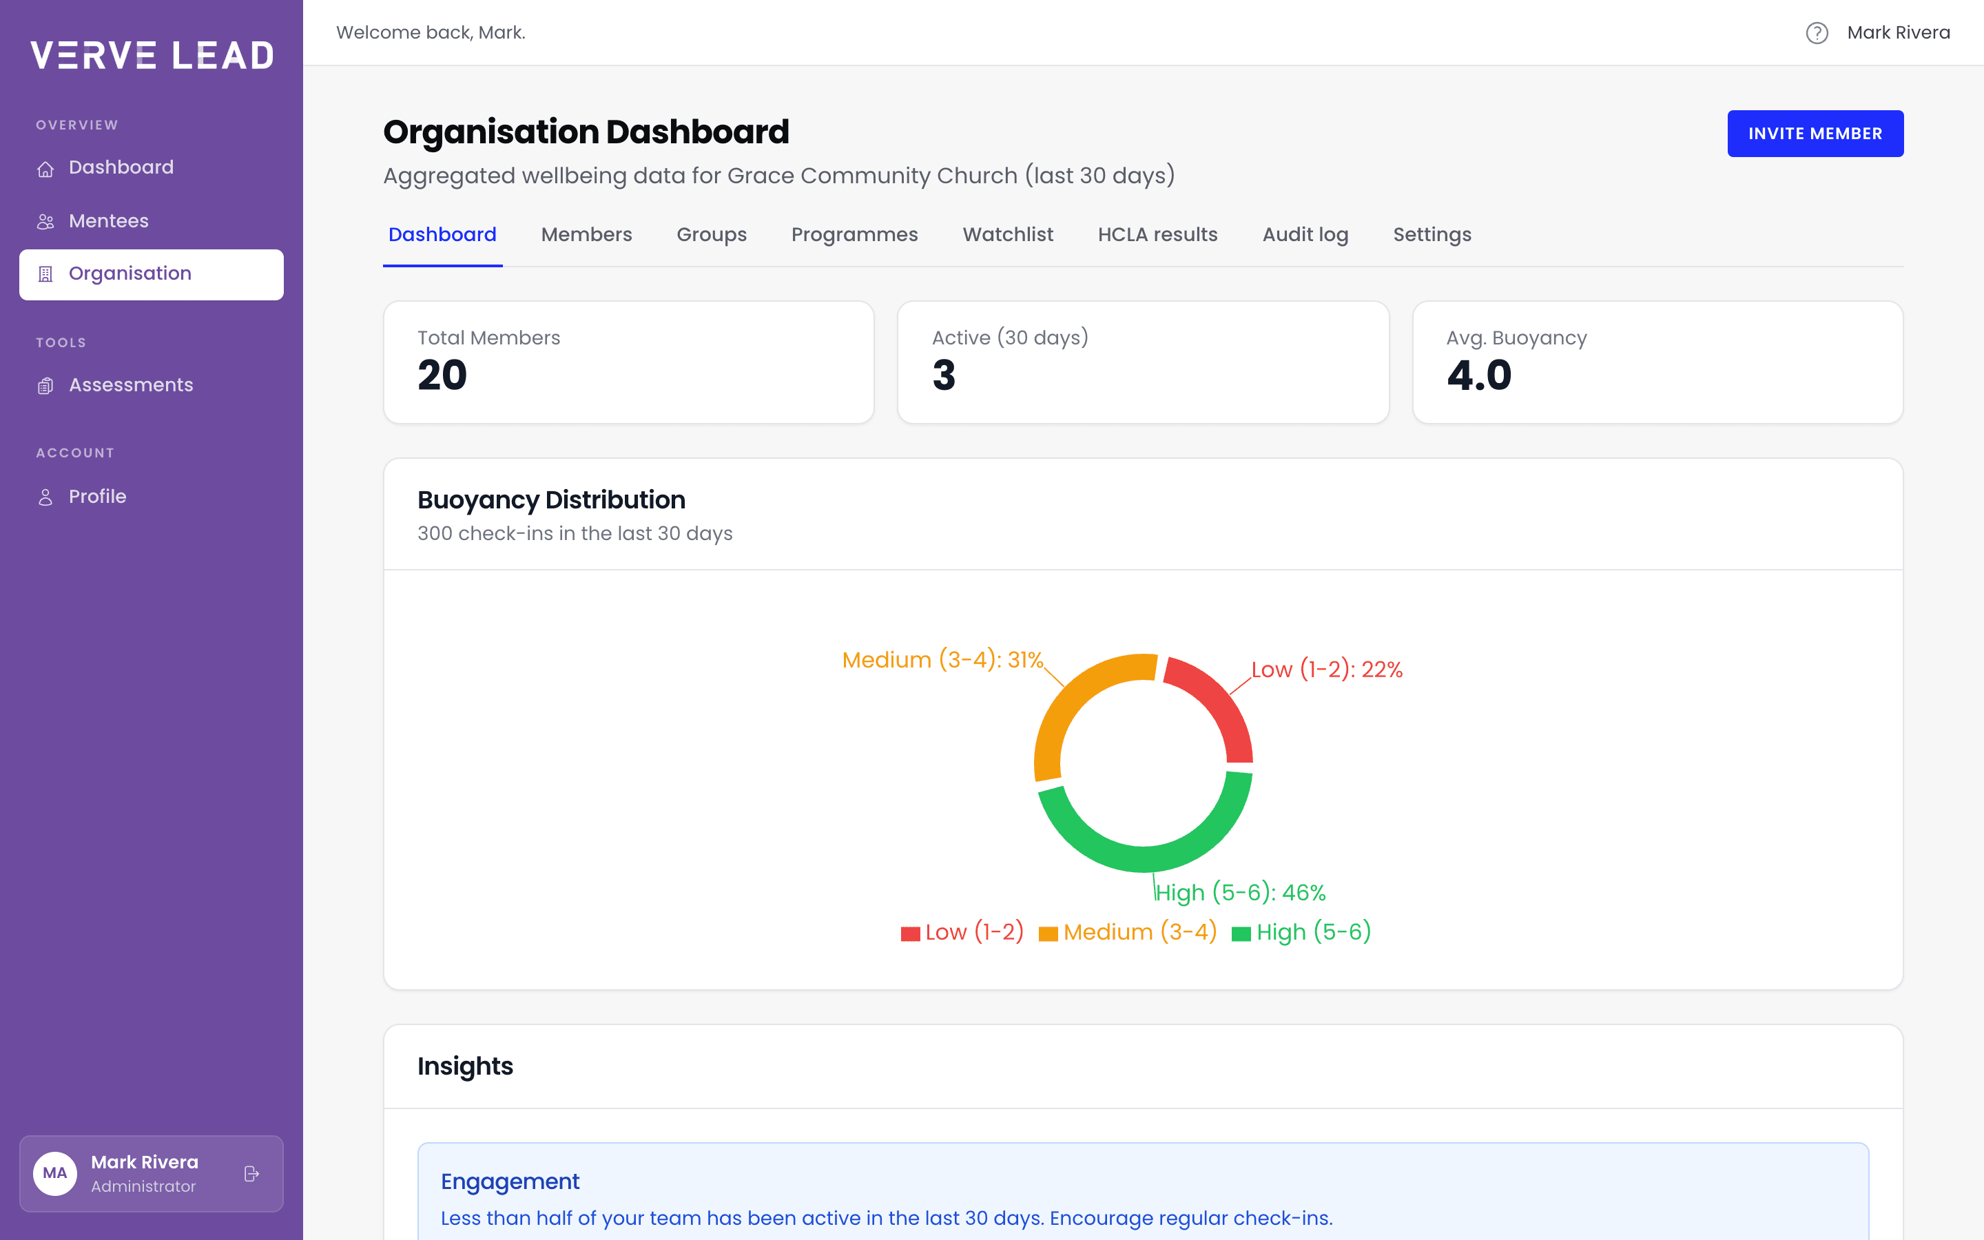Click the 'Low (1-2): 22%' chart label
Screen dimensions: 1984x1240
[x=1327, y=670]
